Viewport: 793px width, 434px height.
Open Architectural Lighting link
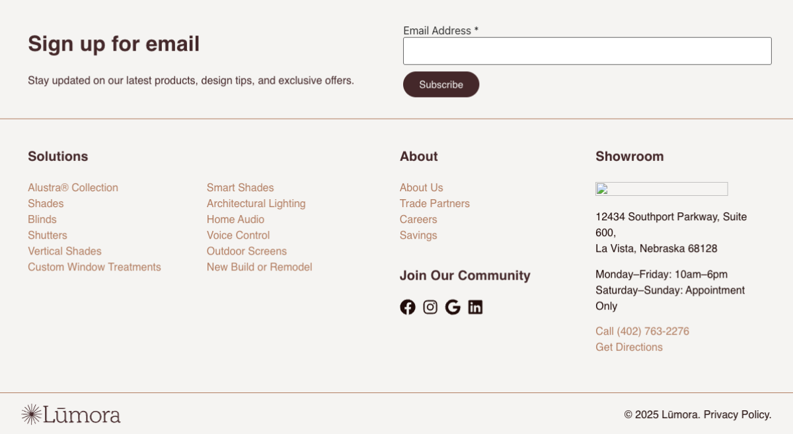pyautogui.click(x=256, y=204)
